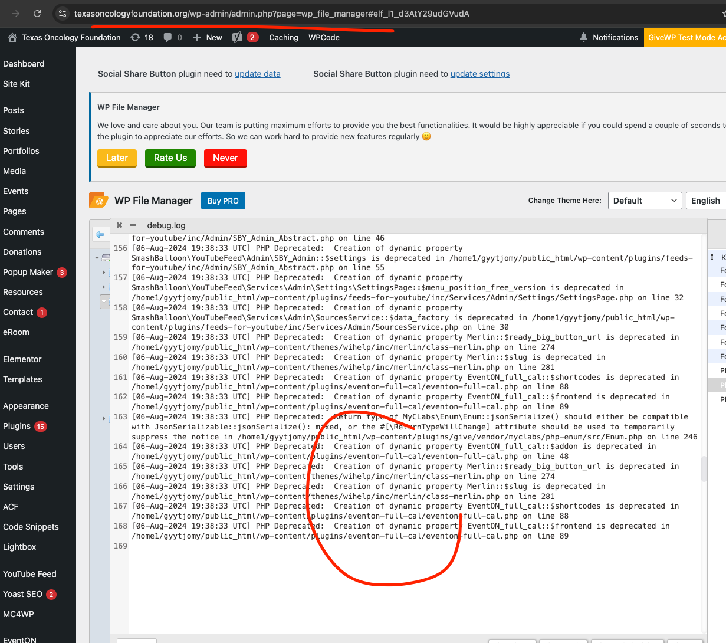726x643 pixels.
Task: Click the plus icon next to New
Action: (x=197, y=37)
